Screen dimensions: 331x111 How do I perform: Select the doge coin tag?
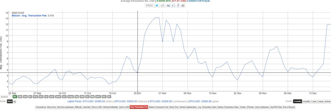pyautogui.click(x=71, y=97)
